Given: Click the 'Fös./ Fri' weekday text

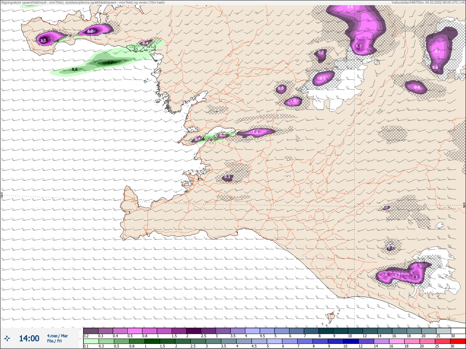Looking at the screenshot, I should [x=55, y=341].
